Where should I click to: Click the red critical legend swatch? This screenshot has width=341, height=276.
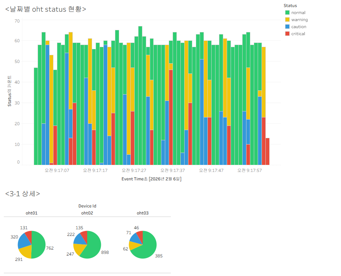coord(287,33)
